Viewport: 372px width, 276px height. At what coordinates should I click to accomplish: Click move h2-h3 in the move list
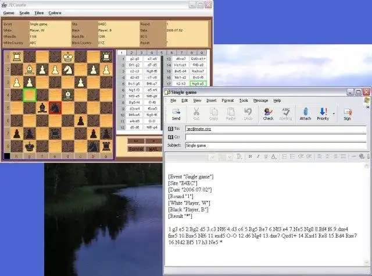click(181, 84)
